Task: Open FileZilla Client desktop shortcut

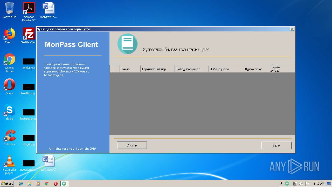Action: click(x=29, y=36)
